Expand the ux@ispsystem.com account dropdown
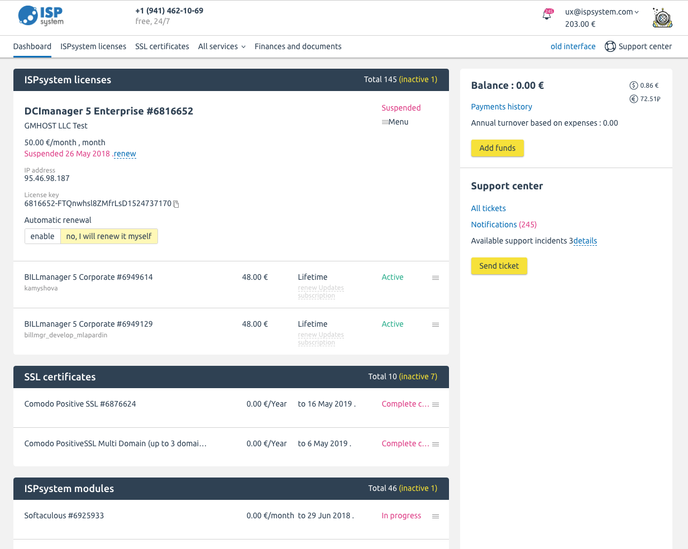Screen dimensions: 688x549 click(602, 12)
